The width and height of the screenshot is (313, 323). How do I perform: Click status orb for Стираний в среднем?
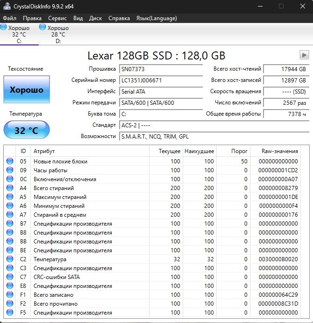[x=10, y=214]
